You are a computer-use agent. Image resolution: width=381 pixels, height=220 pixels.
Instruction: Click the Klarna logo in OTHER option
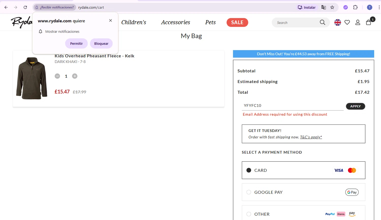(341, 214)
